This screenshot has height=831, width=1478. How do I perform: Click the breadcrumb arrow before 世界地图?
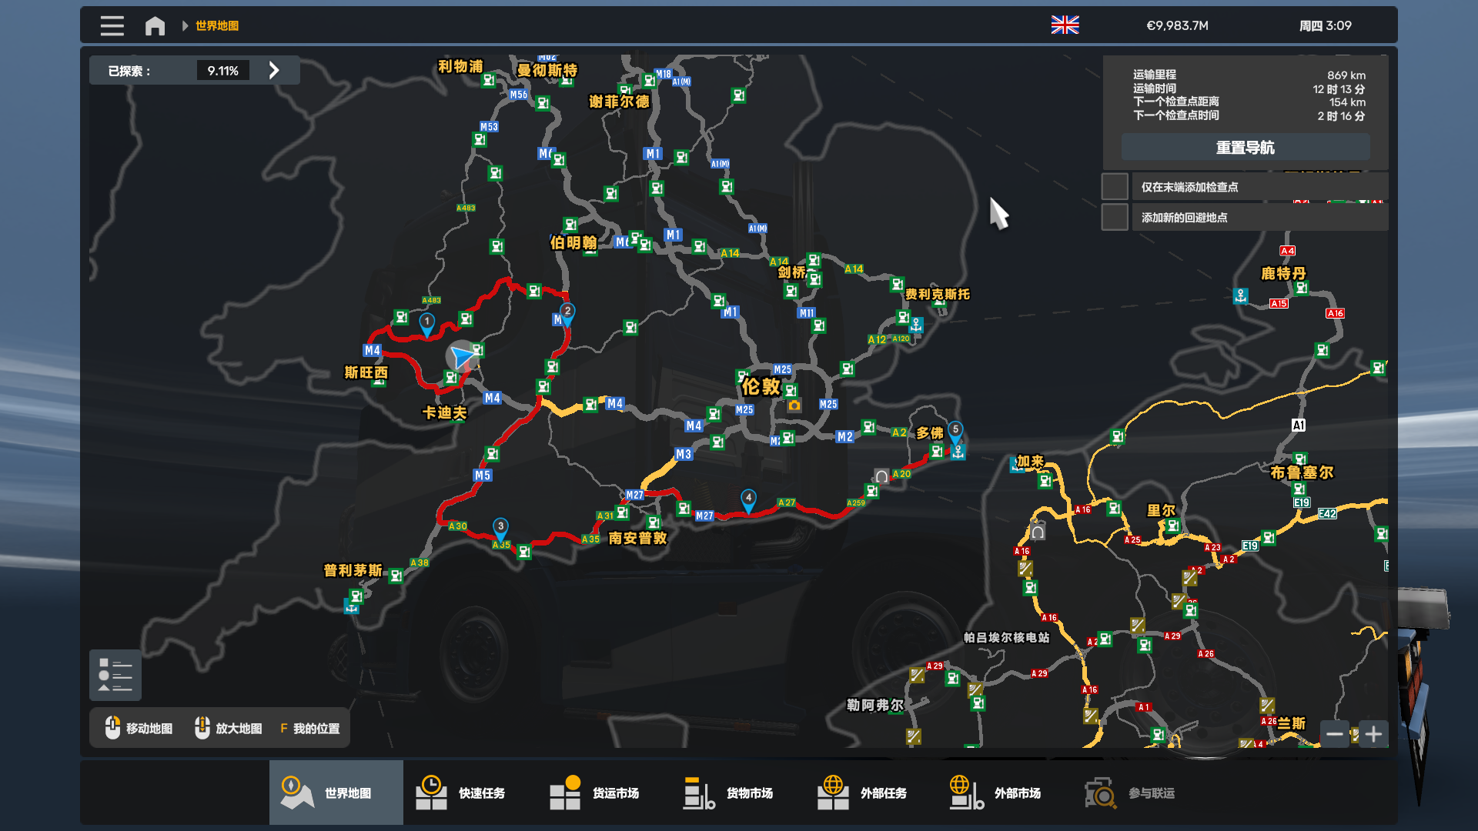tap(185, 26)
